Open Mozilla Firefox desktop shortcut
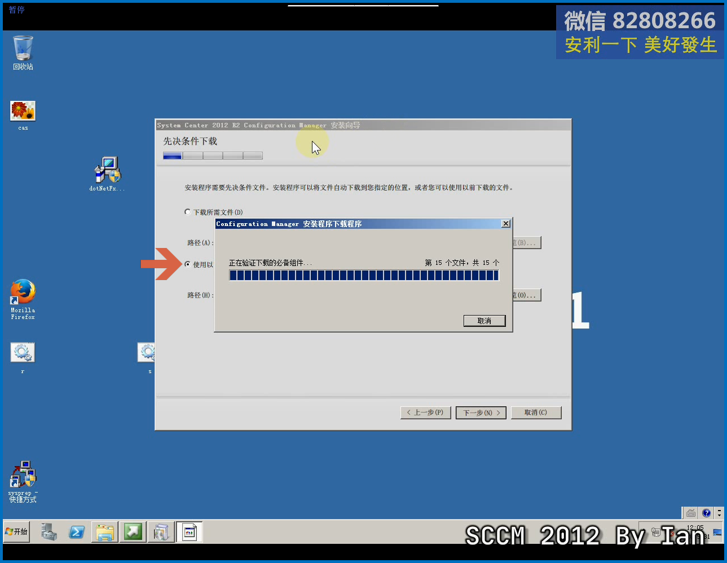This screenshot has height=563, width=727. click(x=23, y=299)
